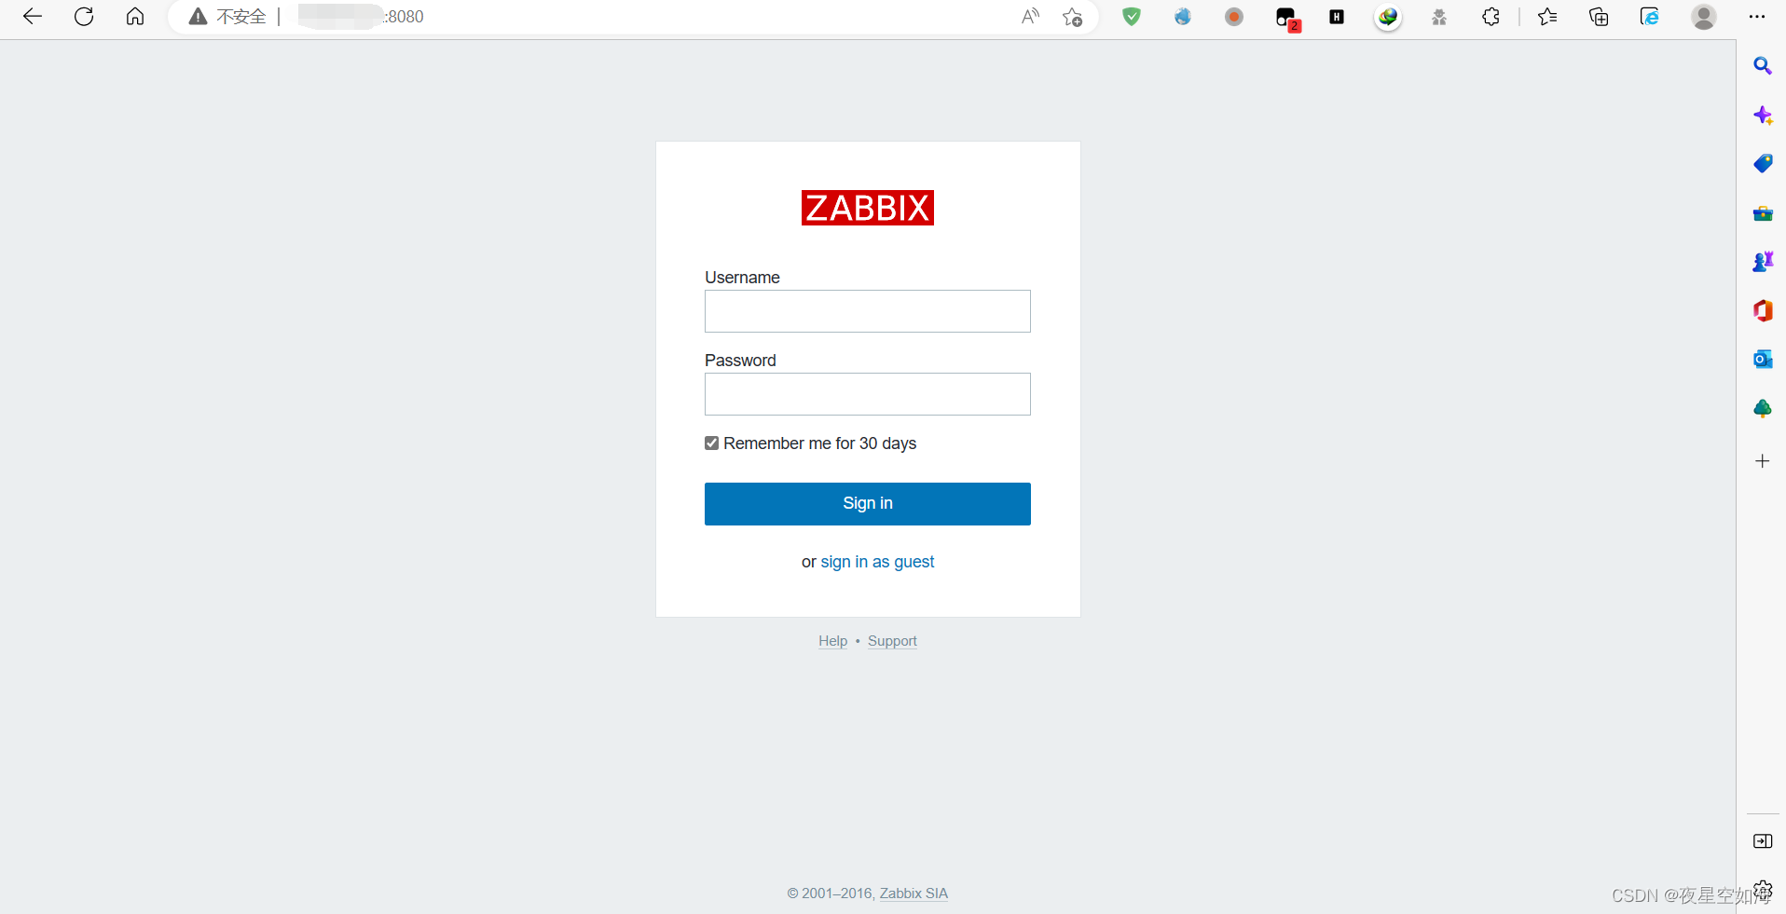Open the orange circle extension icon
1786x914 pixels.
point(1234,17)
